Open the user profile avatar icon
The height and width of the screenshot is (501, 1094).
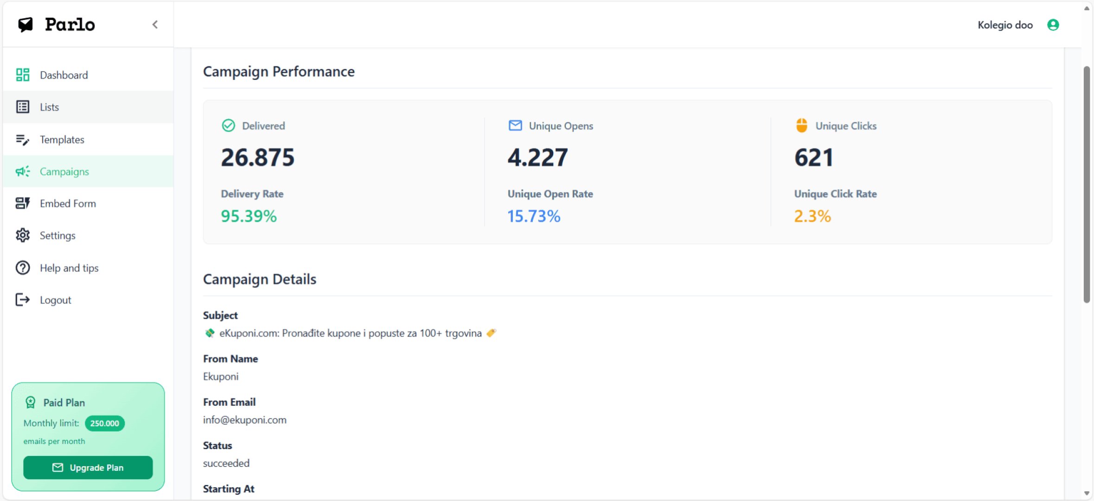click(1053, 25)
